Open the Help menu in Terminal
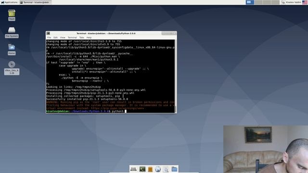308x173 pixels. click(x=89, y=37)
